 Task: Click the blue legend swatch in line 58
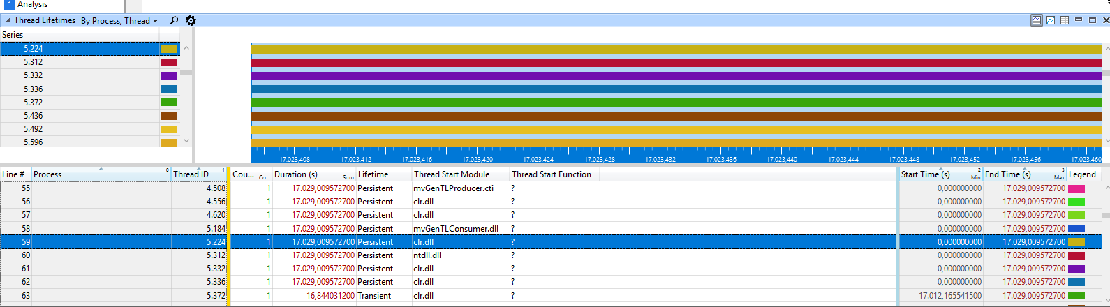pyautogui.click(x=1076, y=228)
